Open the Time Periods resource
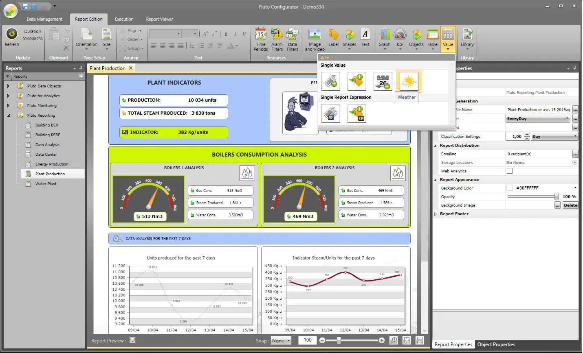Screen dimensions: 583x353 pos(261,39)
